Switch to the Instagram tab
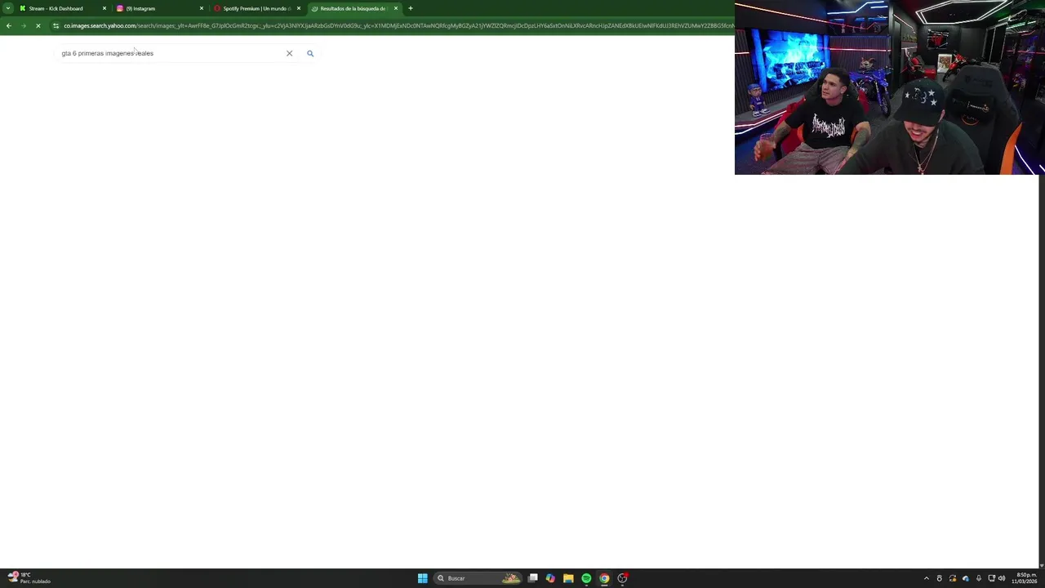The image size is (1045, 588). tap(159, 8)
